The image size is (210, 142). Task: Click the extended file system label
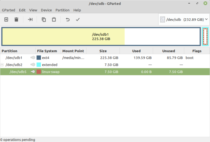(50, 65)
